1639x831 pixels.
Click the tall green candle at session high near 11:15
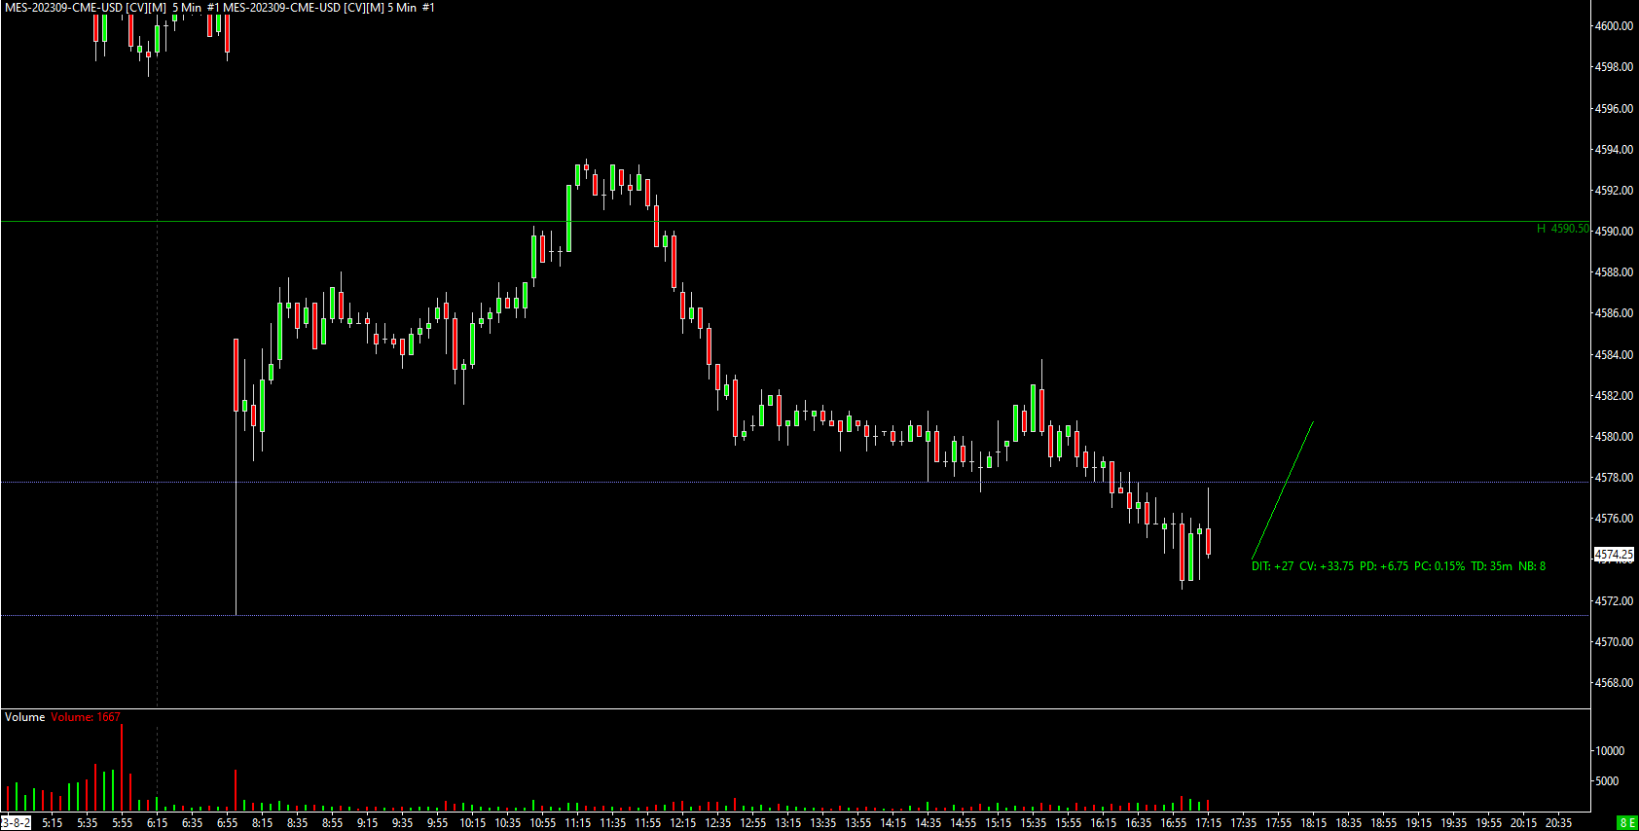(568, 218)
